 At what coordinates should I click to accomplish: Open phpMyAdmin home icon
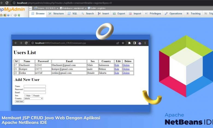(1, 15)
